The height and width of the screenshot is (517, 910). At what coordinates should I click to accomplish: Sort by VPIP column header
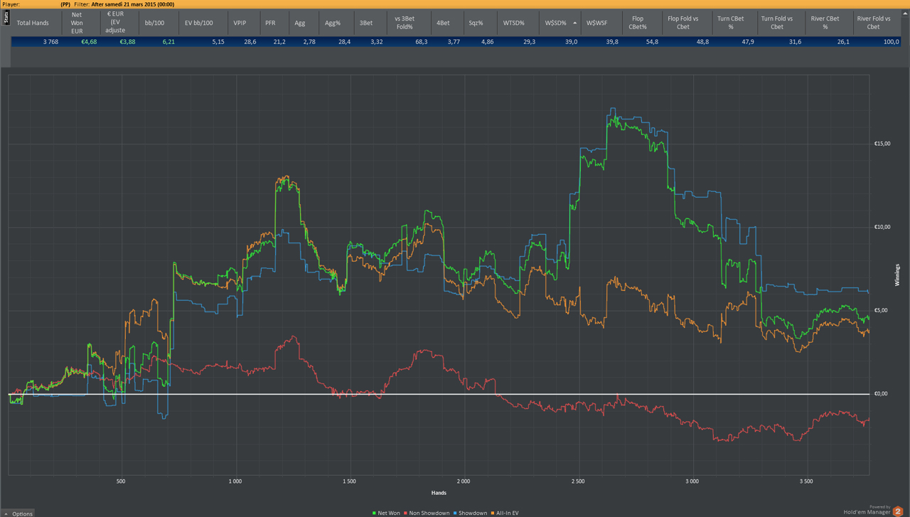tap(244, 23)
